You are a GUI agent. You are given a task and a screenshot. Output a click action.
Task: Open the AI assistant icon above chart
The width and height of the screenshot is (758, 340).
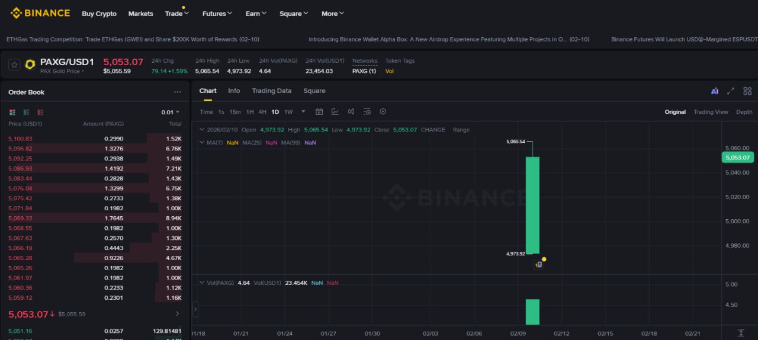[715, 91]
